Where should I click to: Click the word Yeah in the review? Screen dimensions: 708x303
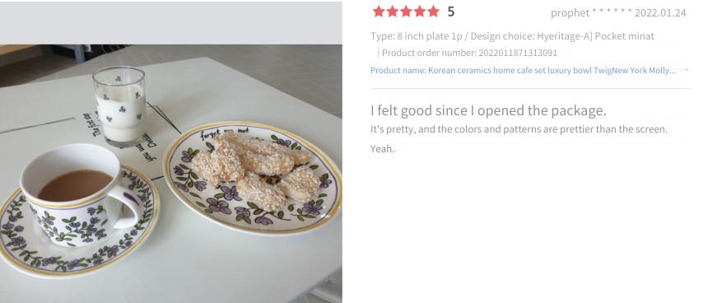click(x=383, y=149)
